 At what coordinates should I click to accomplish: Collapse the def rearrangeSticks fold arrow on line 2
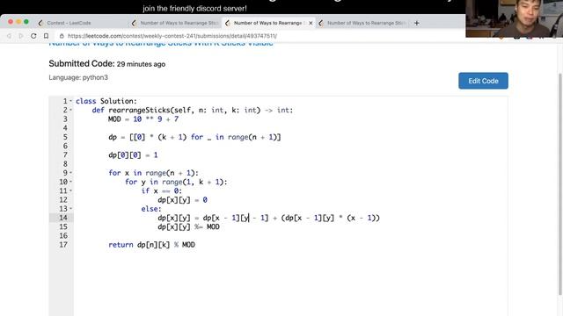point(70,110)
